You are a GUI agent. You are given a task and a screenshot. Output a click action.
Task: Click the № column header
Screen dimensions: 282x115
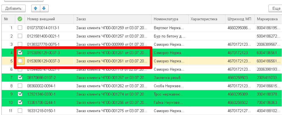(8, 19)
